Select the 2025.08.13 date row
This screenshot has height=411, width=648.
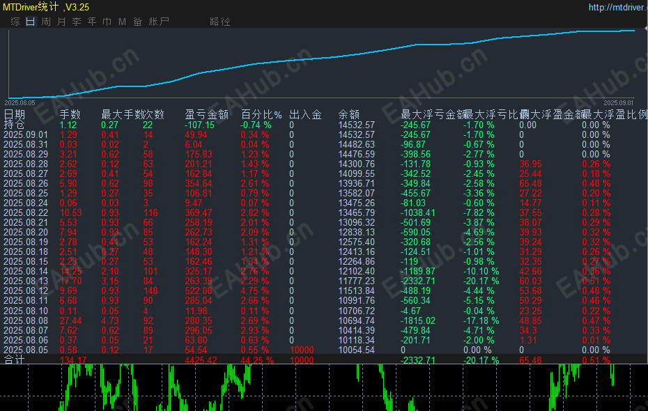pos(324,281)
